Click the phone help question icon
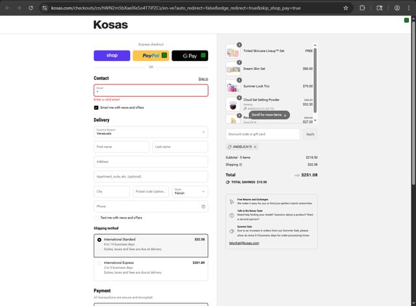 pos(203,206)
